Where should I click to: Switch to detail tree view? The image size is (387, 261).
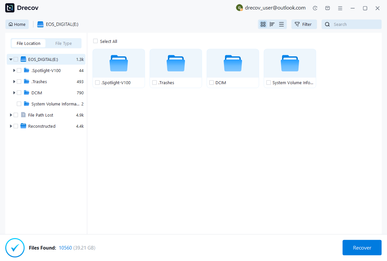(272, 24)
